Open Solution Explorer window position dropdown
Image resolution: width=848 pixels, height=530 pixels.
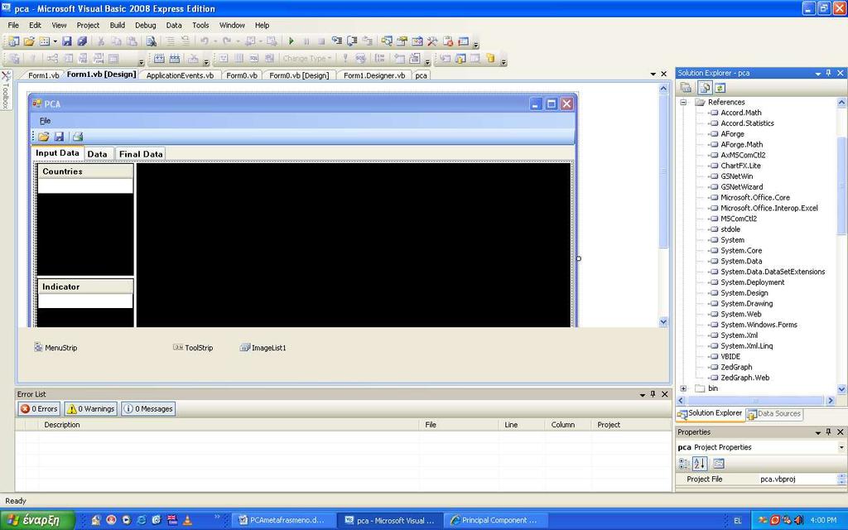(817, 74)
